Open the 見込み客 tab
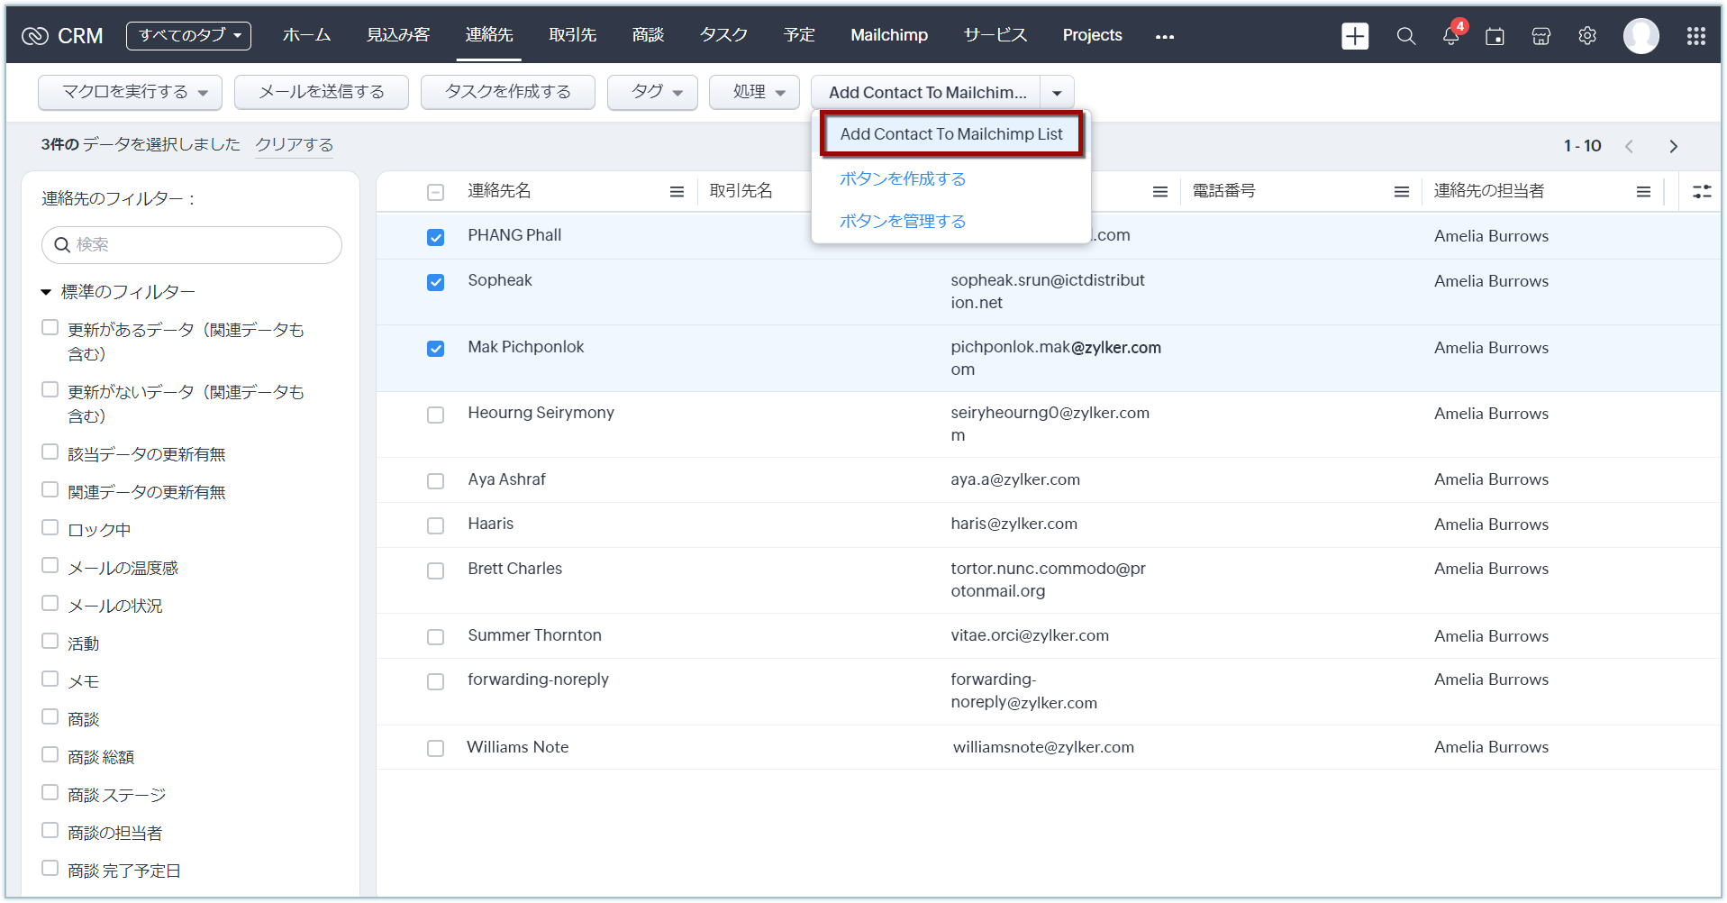Viewport: 1727px width, 903px height. pos(398,35)
